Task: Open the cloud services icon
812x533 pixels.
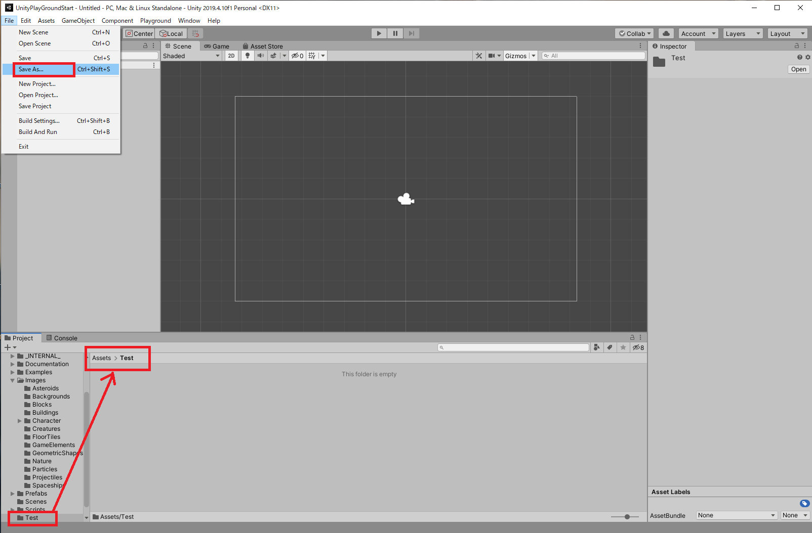Action: point(666,33)
